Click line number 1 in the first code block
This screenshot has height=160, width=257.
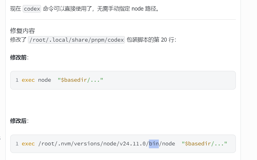[x=17, y=80]
